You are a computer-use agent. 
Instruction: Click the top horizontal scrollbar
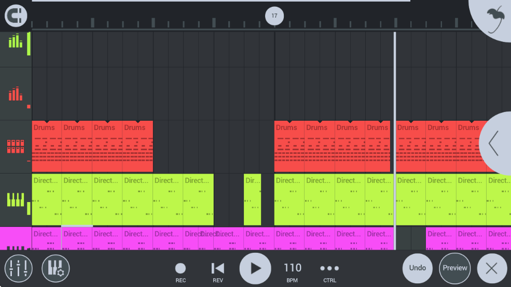(x=221, y=1)
